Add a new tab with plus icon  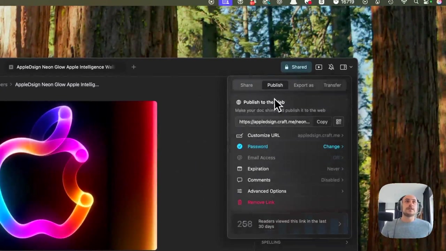133,67
